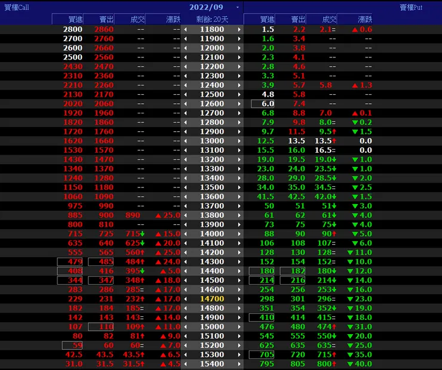Select the highlighted 14700 strike price
442x370 pixels.
point(212,299)
